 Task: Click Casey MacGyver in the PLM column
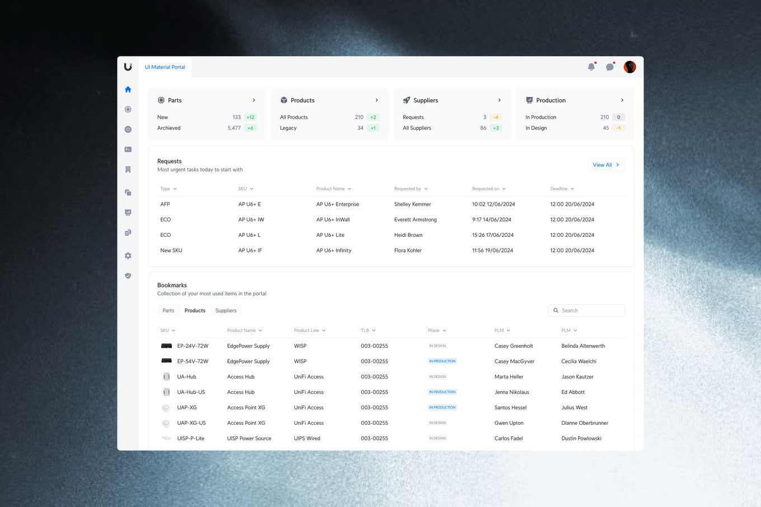(x=514, y=362)
